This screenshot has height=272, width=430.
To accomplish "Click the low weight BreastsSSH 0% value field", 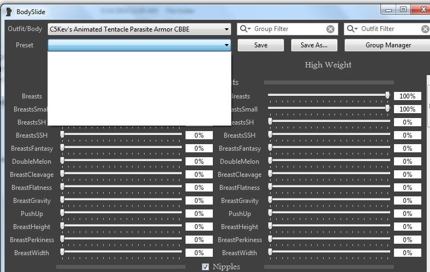I will tap(199, 135).
